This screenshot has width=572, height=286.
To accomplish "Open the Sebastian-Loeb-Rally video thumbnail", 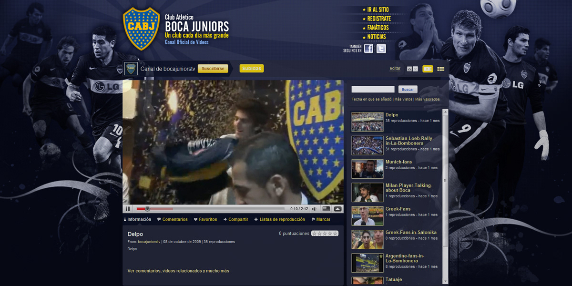I will (x=368, y=145).
